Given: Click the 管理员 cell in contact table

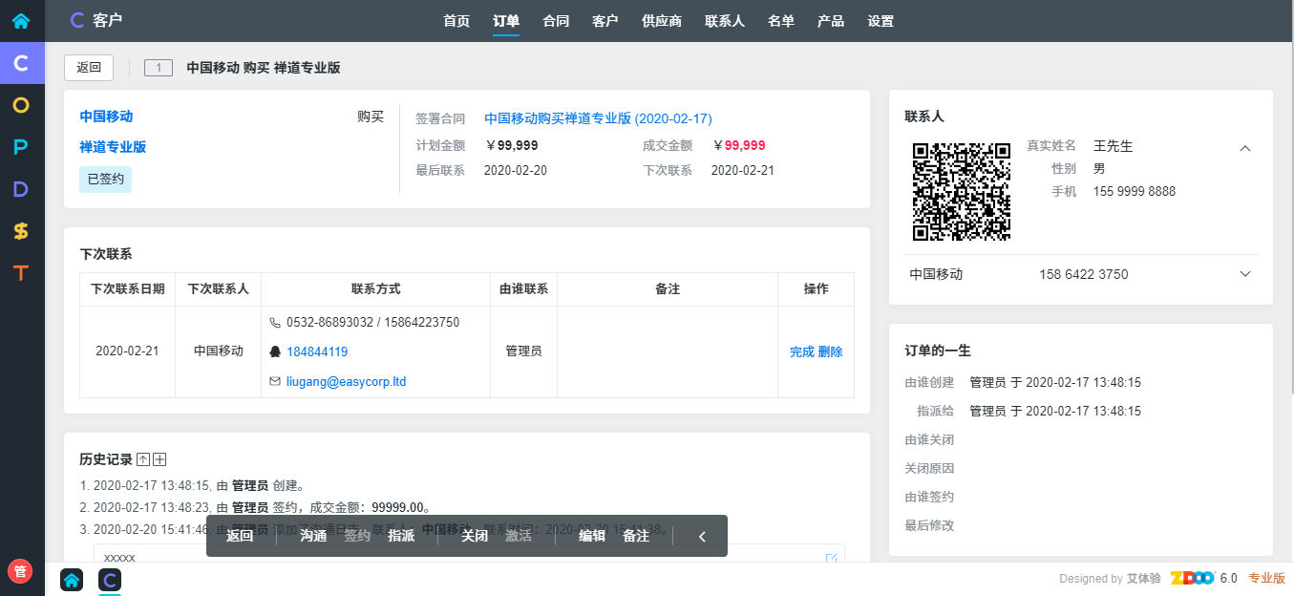Looking at the screenshot, I should pos(523,351).
